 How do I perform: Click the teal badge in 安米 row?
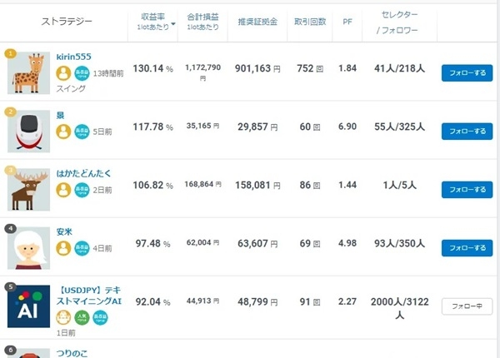click(x=82, y=248)
